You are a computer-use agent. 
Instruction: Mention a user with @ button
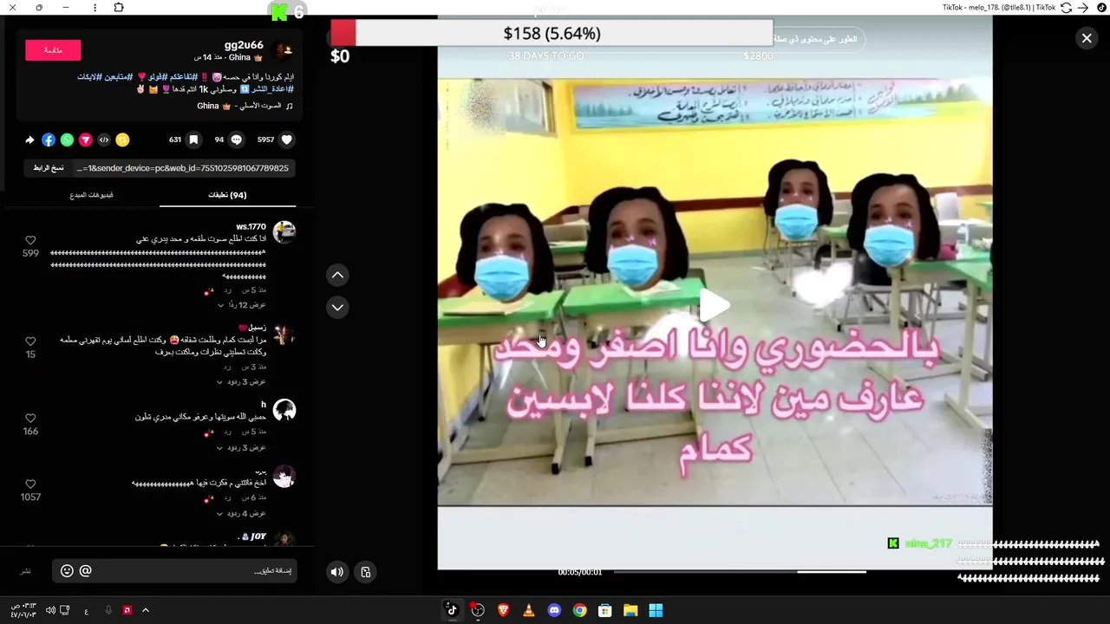(85, 570)
